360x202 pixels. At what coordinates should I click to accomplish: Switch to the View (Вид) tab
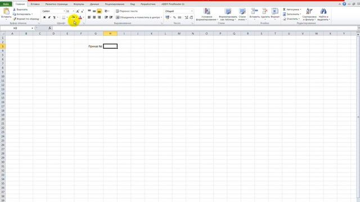[133, 4]
